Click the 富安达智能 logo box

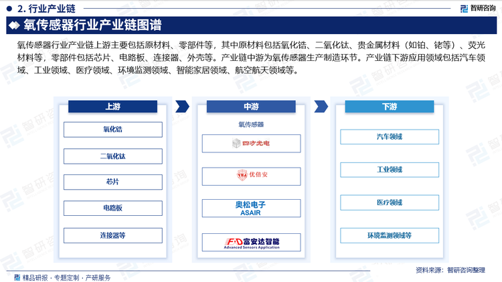[x=251, y=243]
